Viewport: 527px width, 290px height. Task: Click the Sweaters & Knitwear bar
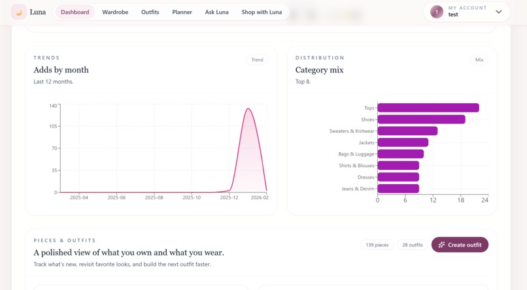(408, 131)
